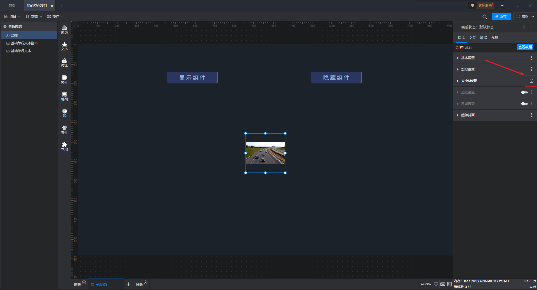The width and height of the screenshot is (537, 290).
Task: Click the search magnifier icon
Action: pyautogui.click(x=485, y=16)
